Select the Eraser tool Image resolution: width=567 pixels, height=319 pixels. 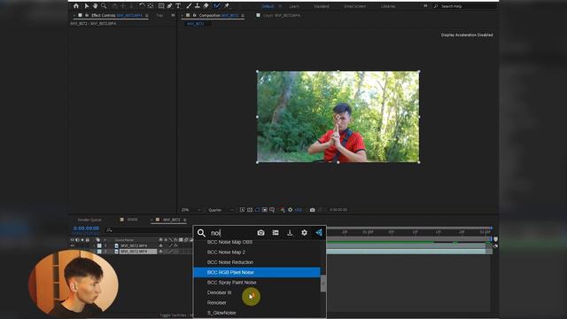(x=206, y=6)
